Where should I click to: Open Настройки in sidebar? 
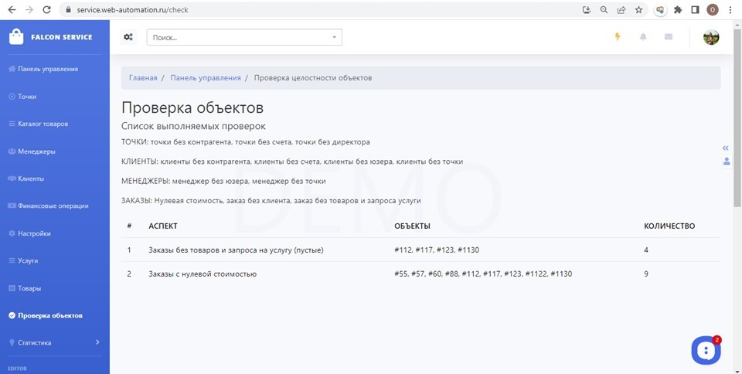pyautogui.click(x=29, y=233)
